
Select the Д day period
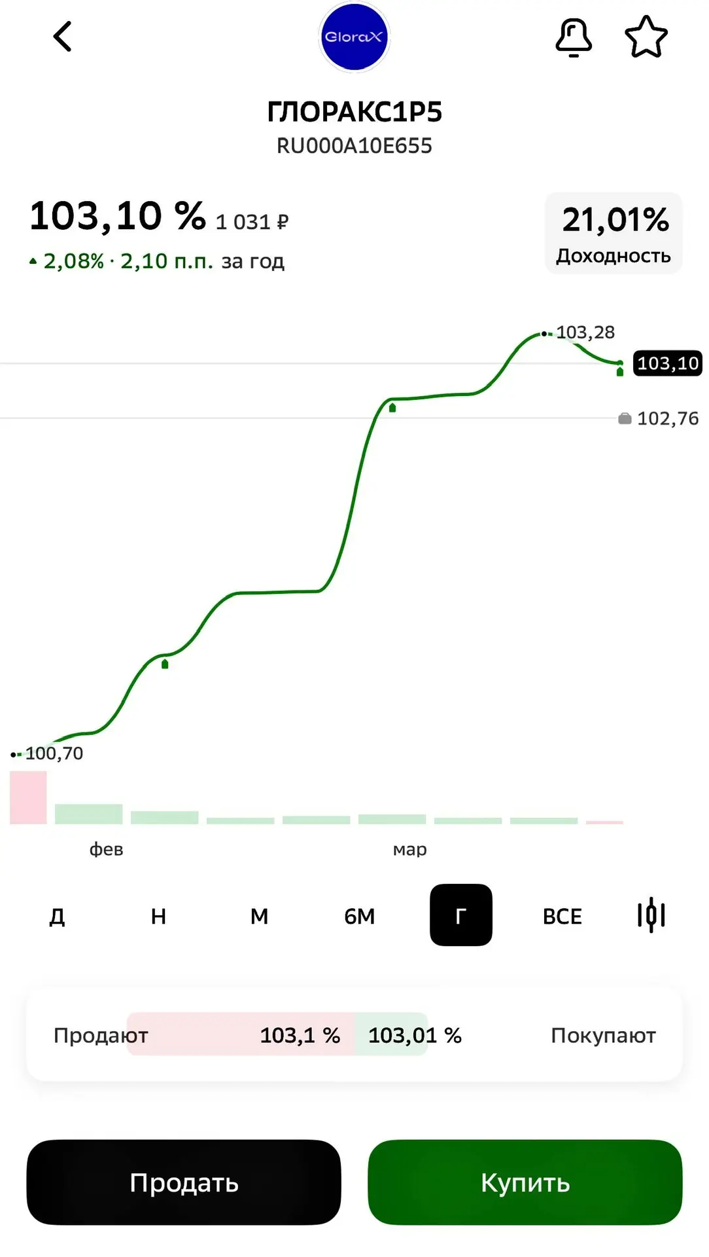coord(57,915)
